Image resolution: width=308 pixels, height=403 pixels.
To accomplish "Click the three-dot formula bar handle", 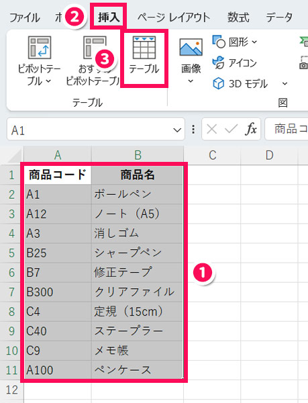I will 193,129.
